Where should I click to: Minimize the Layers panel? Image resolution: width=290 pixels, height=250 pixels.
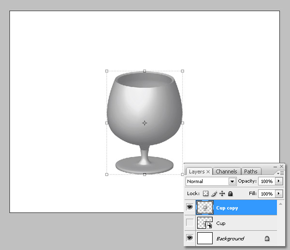click(x=275, y=167)
